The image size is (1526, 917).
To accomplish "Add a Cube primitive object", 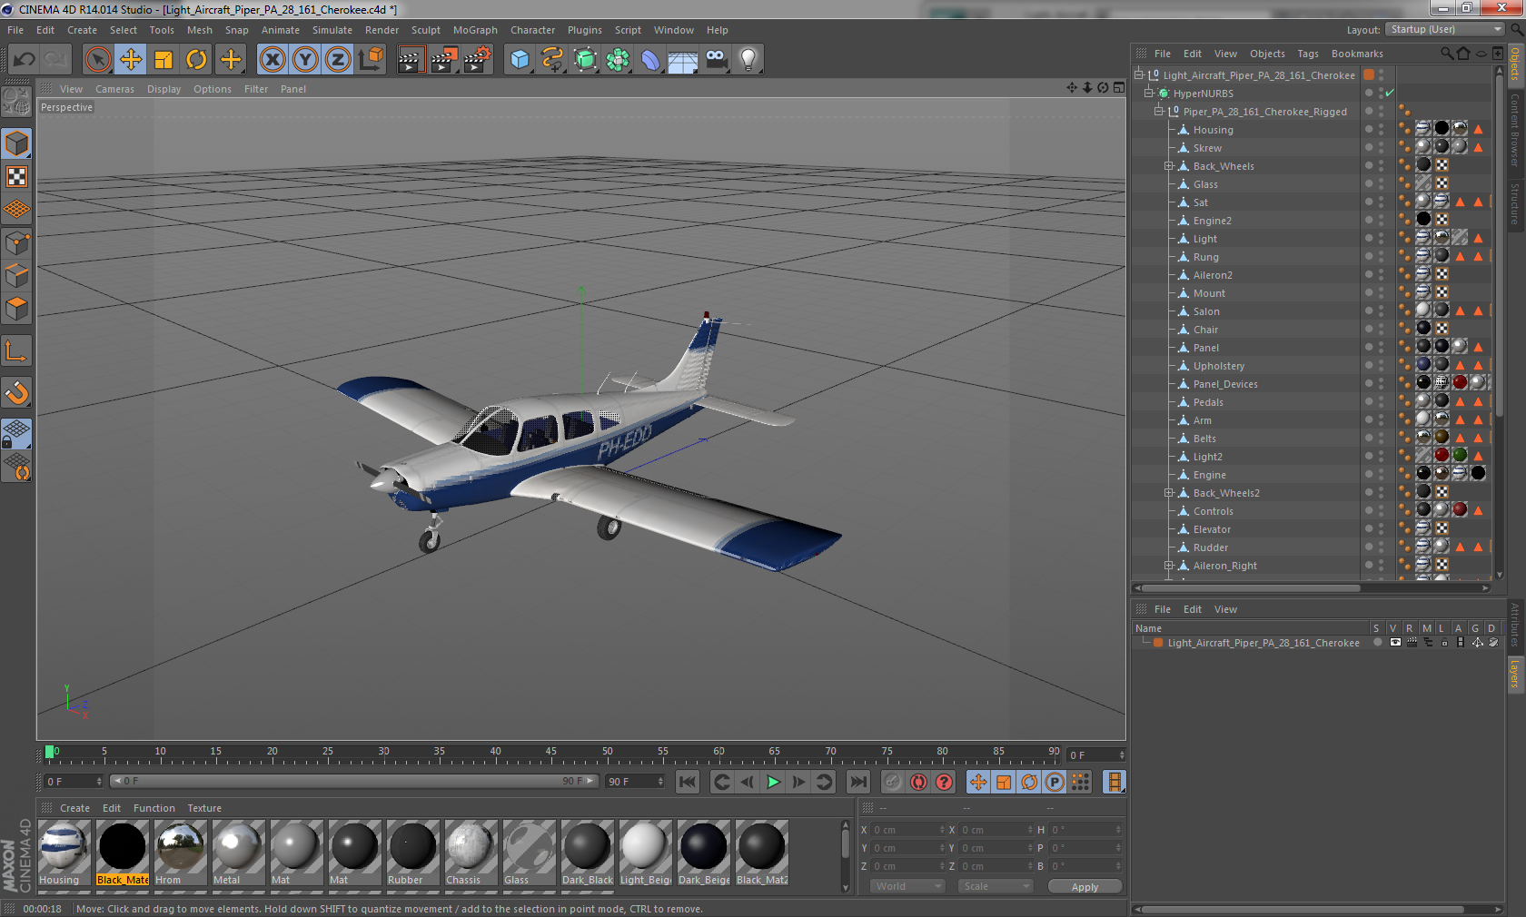I will click(x=520, y=60).
